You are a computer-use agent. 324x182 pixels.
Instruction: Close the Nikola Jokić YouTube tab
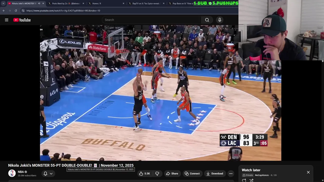(x=43, y=4)
